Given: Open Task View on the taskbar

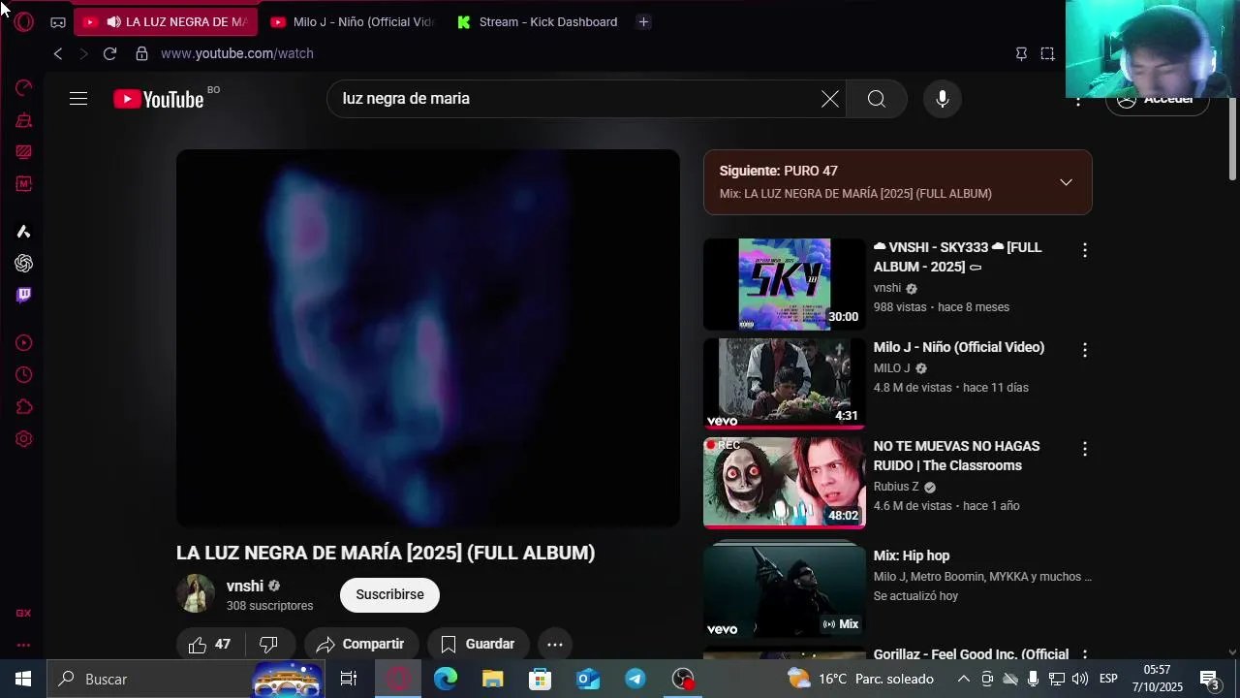Looking at the screenshot, I should click(x=349, y=679).
